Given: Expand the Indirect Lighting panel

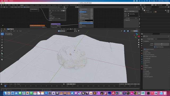Looking at the screenshot, I should [148, 67].
